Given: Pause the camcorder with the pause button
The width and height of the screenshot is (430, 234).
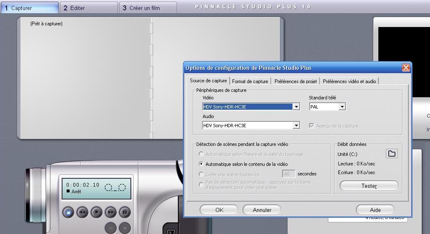Looking at the screenshot, I should (125, 212).
